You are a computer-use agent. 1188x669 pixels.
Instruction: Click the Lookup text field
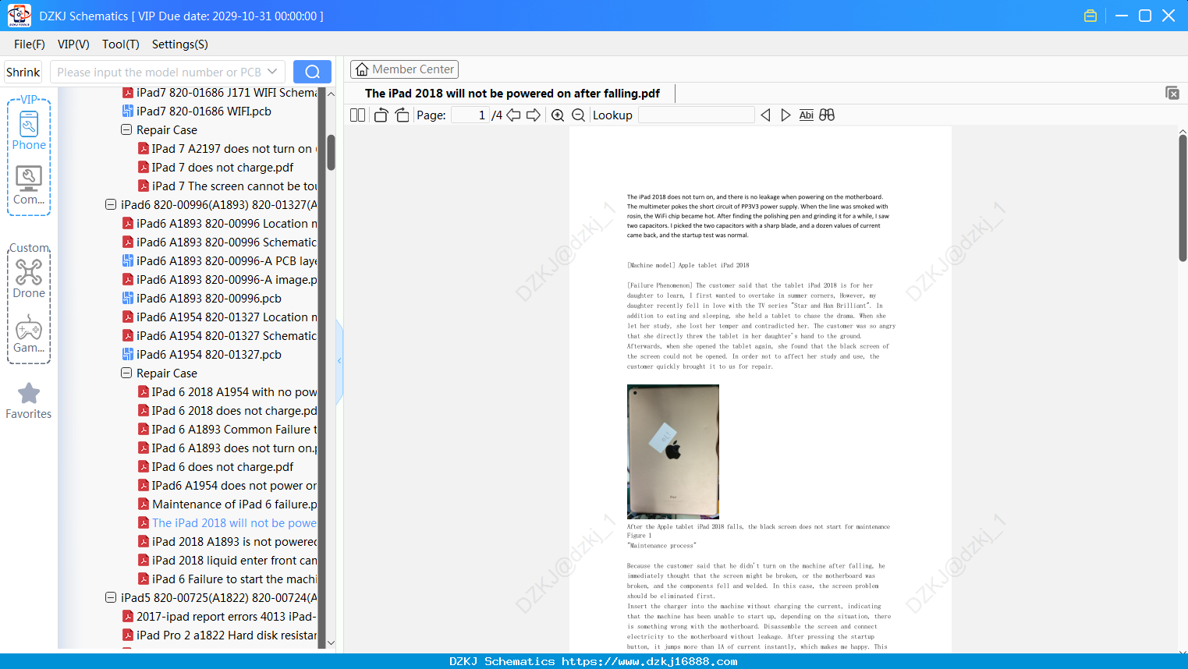point(697,115)
